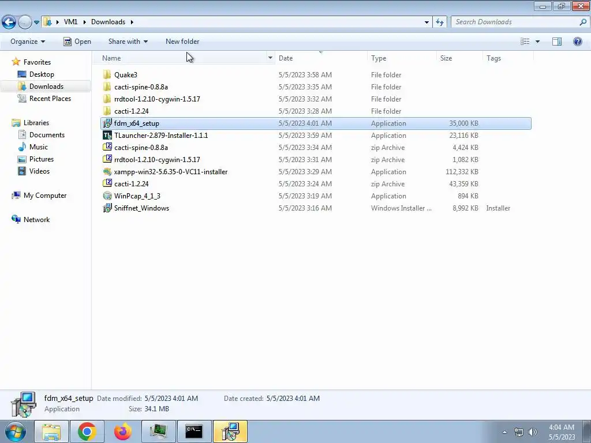
Task: Select the cacti-spine-0.8.8a zip archive icon
Action: pyautogui.click(x=107, y=147)
